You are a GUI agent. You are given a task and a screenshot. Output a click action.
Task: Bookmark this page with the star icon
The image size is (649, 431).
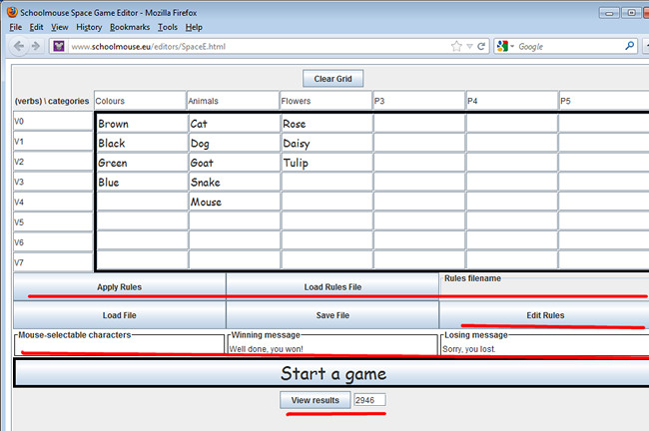[456, 46]
